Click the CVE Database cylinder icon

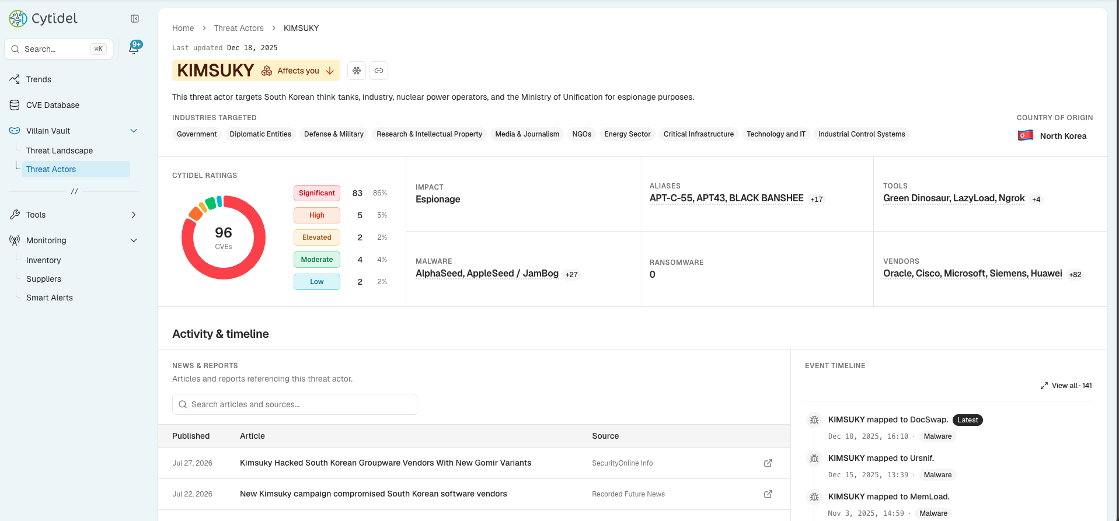15,105
